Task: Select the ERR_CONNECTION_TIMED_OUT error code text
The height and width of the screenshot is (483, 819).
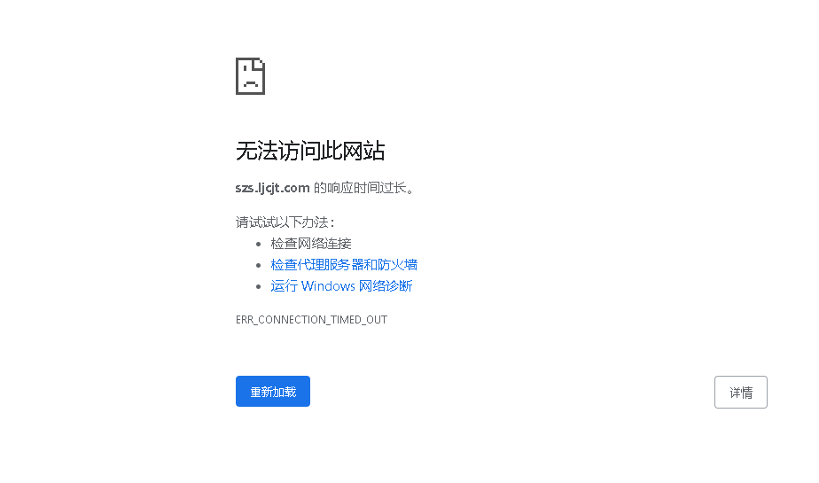Action: click(311, 320)
